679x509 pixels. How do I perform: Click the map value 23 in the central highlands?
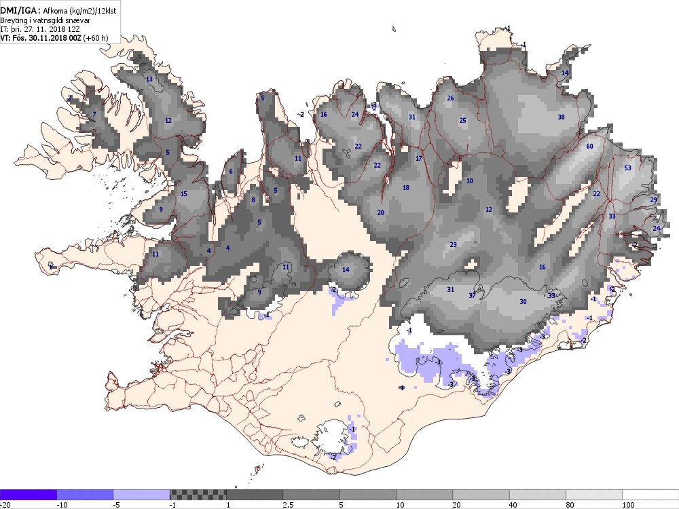[x=454, y=244]
